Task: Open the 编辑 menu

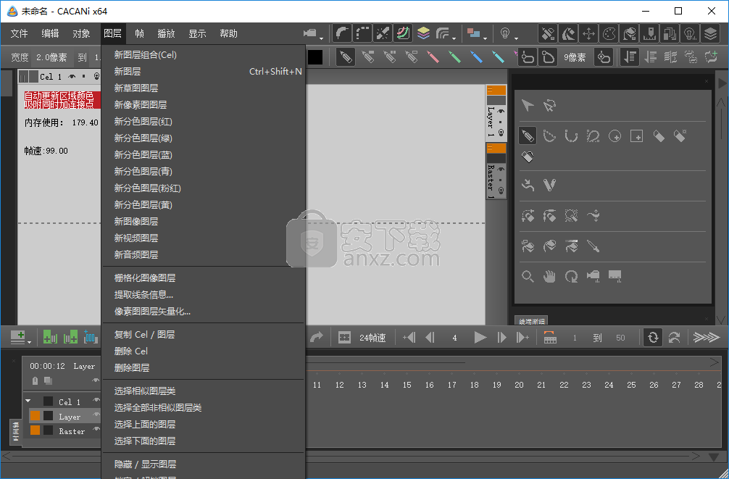Action: [50, 33]
